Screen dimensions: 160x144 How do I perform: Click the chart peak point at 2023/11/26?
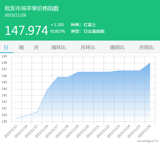coord(150,63)
